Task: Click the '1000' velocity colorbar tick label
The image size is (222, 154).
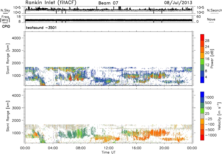Action: click(209, 97)
